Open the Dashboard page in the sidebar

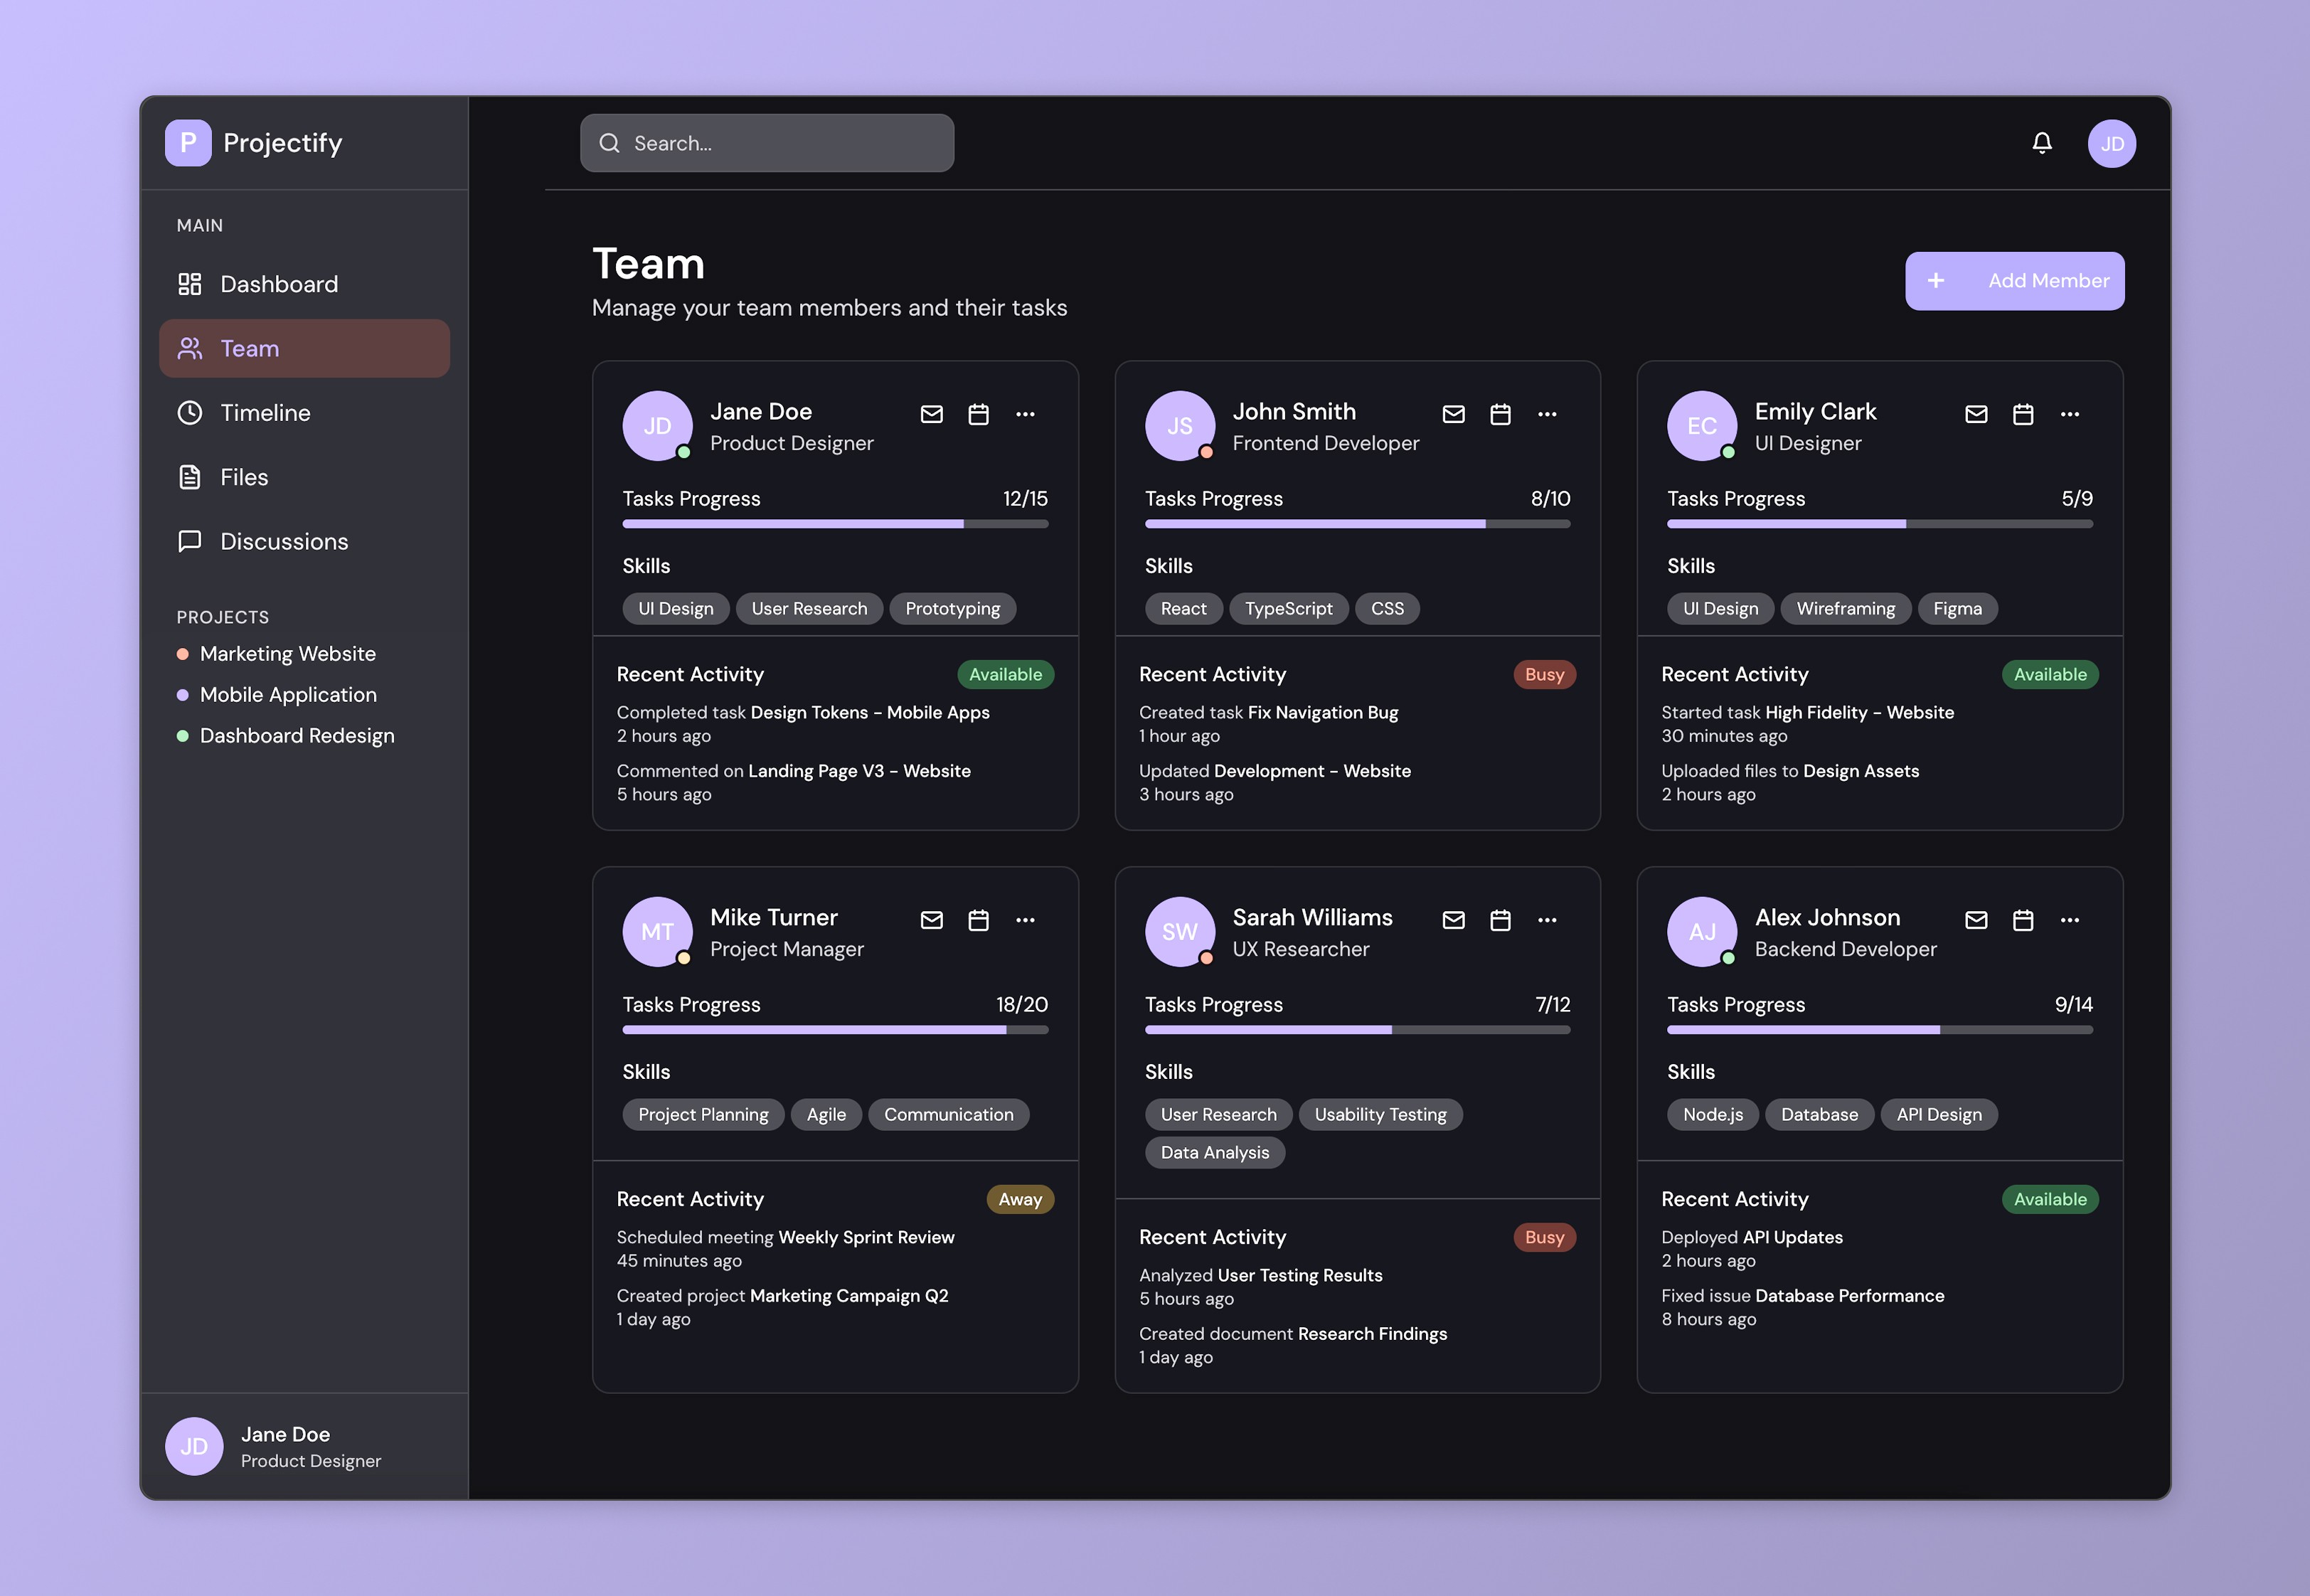click(x=278, y=284)
